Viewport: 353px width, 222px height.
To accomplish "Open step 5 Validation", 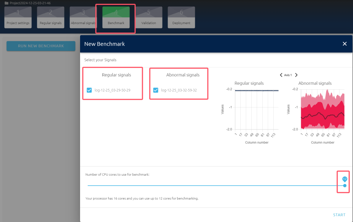I will [x=149, y=18].
